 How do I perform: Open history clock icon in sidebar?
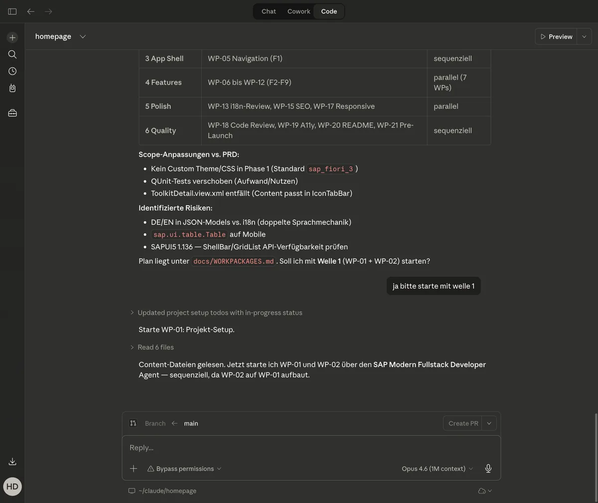(12, 71)
